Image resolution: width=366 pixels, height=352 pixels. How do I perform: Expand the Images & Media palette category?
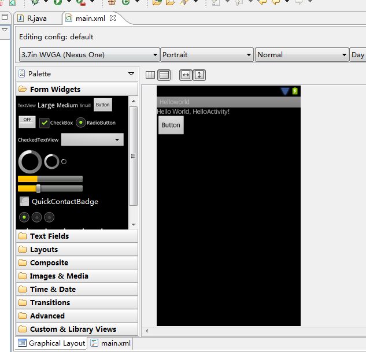coord(77,276)
